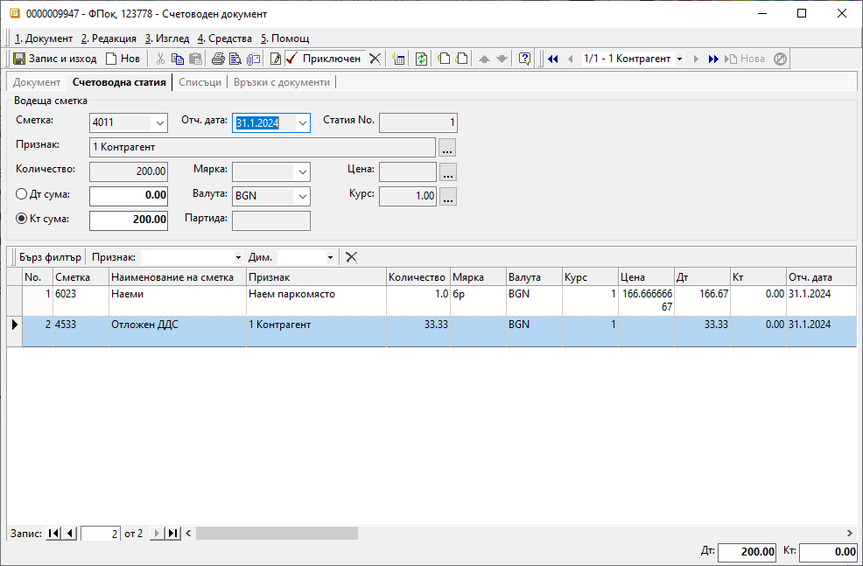Viewport: 863px width, 566px height.
Task: Click the Кт сума input field
Action: coord(129,220)
